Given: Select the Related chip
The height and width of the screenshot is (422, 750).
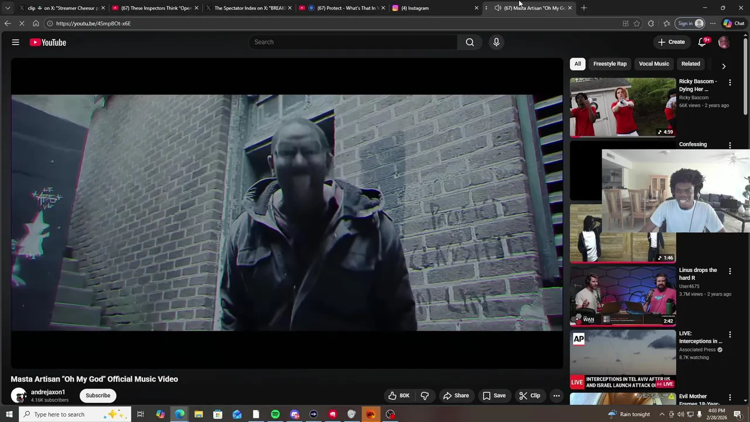Looking at the screenshot, I should (691, 64).
